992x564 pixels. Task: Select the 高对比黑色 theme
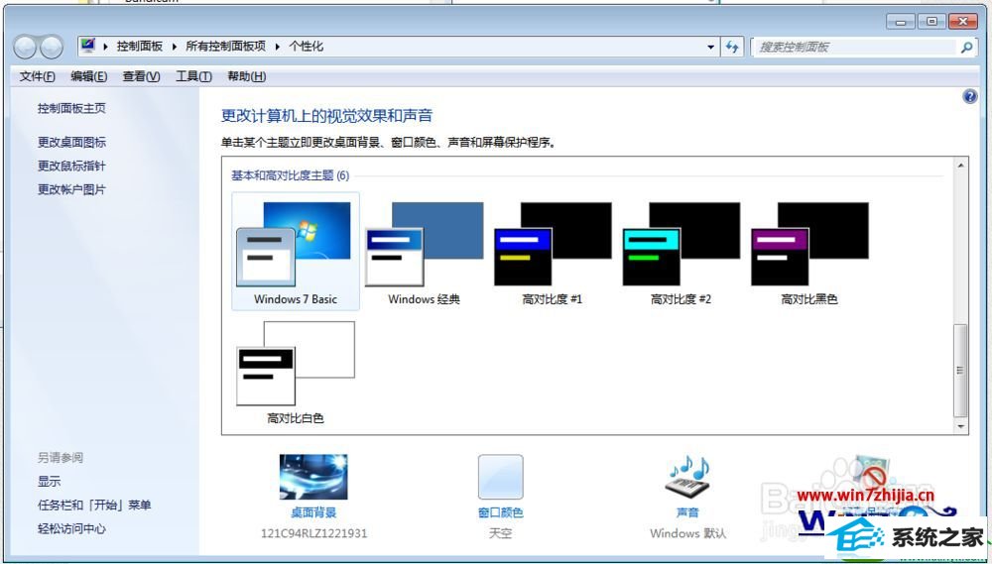pyautogui.click(x=809, y=252)
